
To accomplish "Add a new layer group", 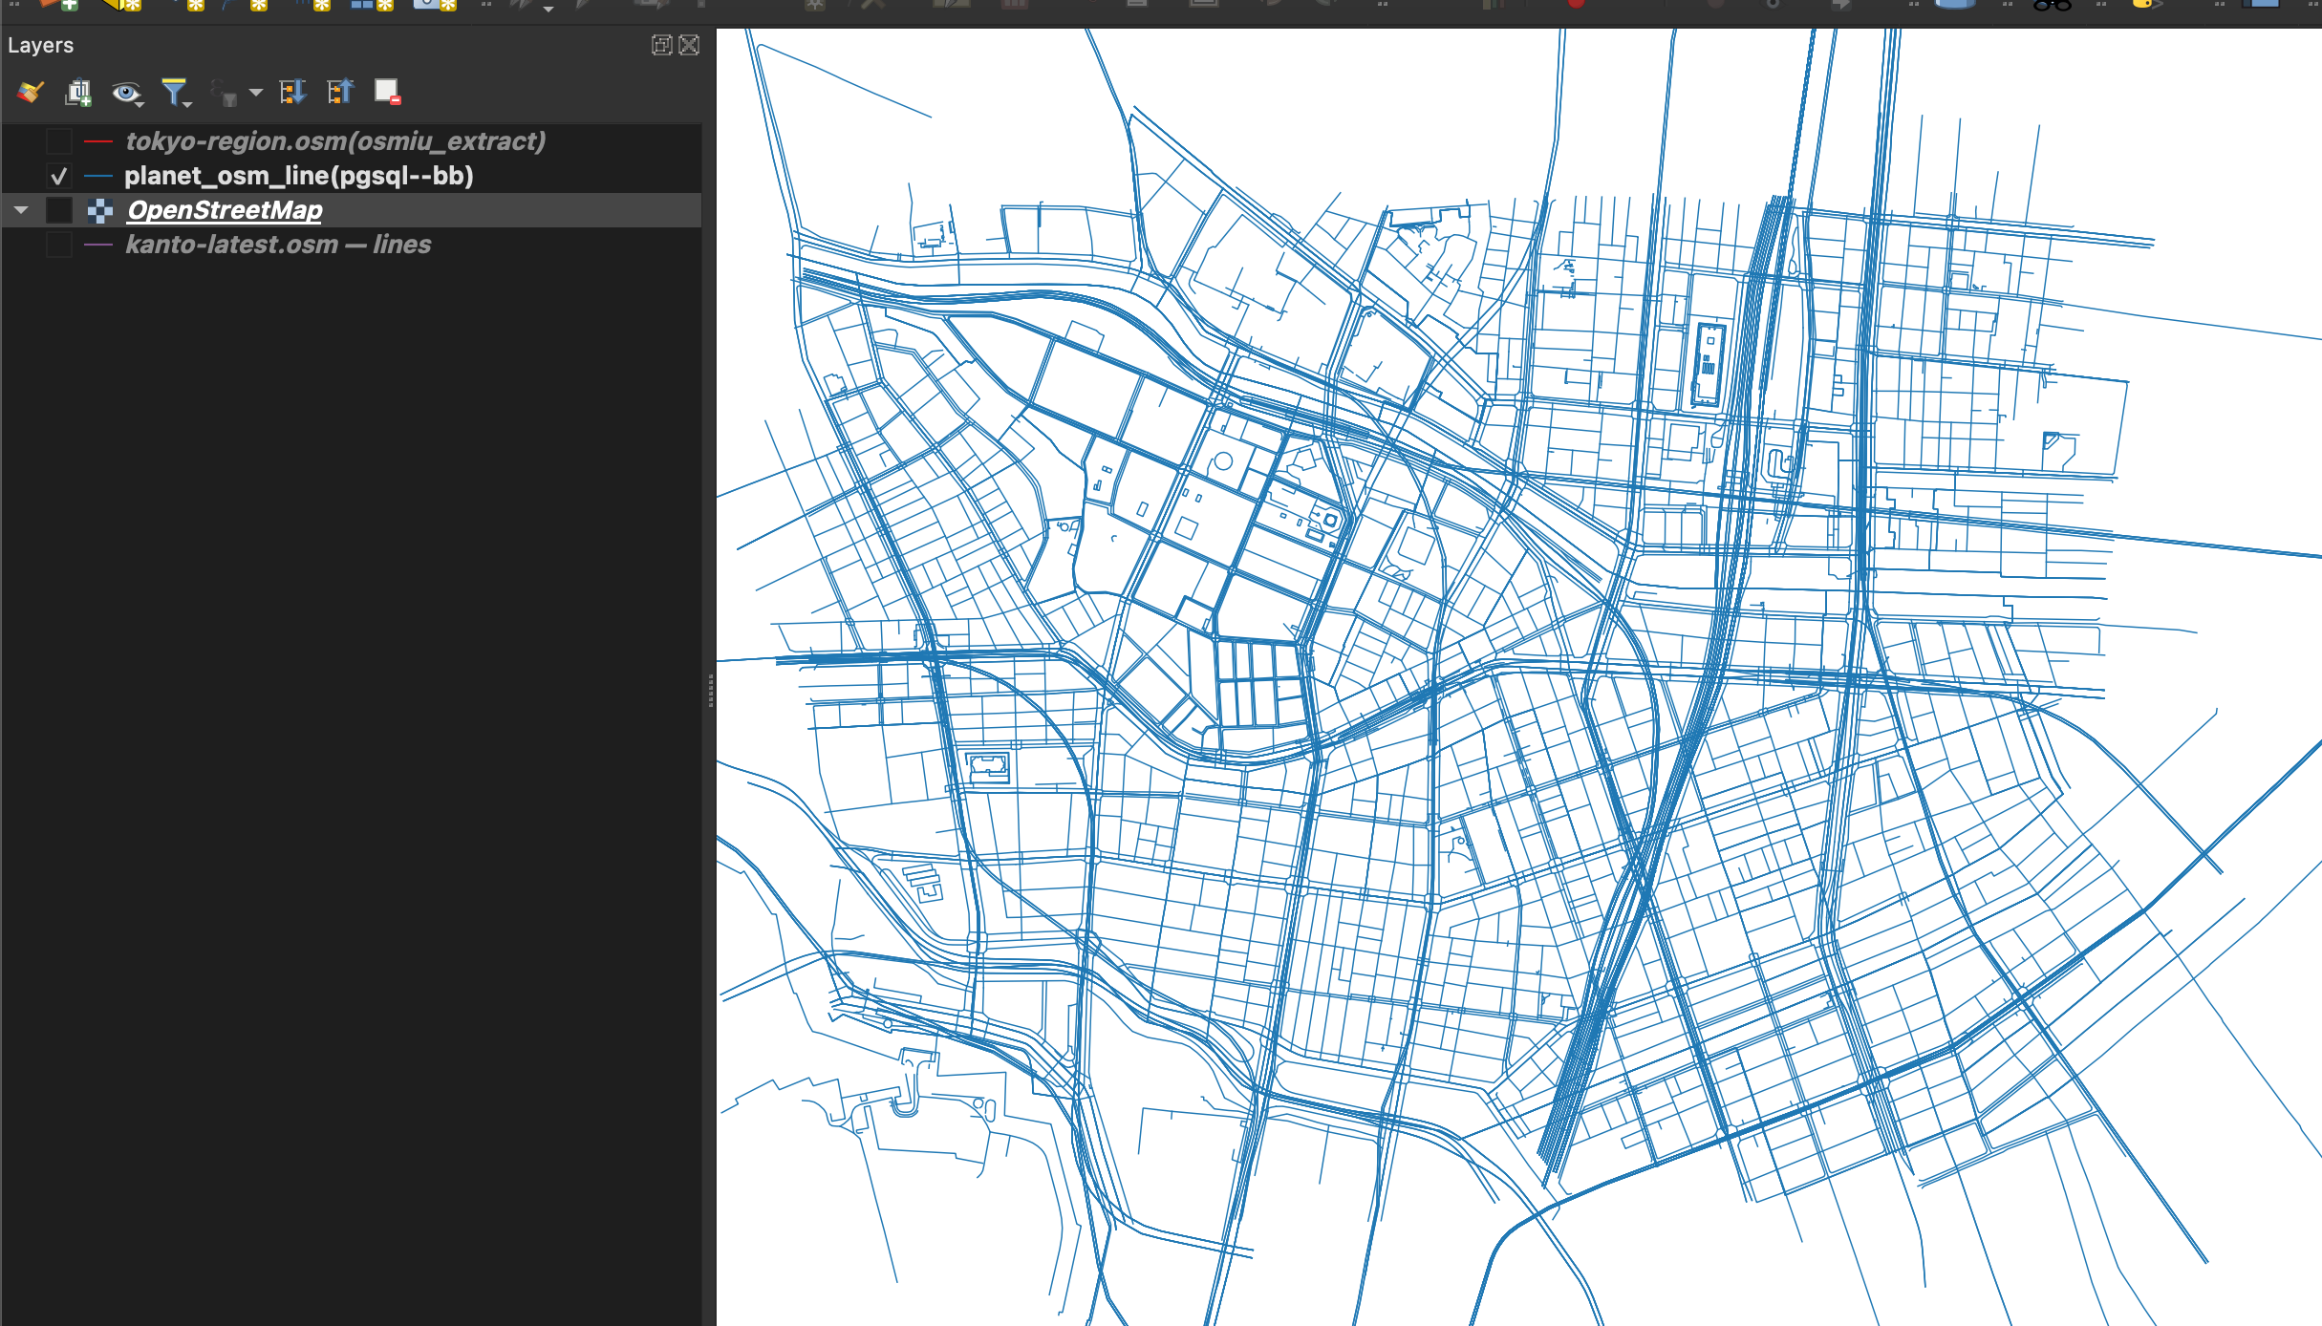I will 78,92.
